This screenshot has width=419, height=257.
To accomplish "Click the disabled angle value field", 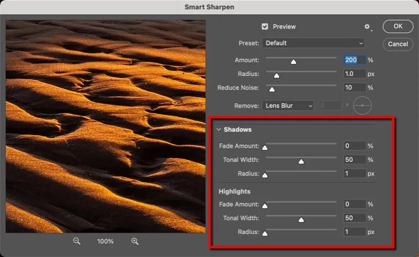I will pyautogui.click(x=330, y=106).
